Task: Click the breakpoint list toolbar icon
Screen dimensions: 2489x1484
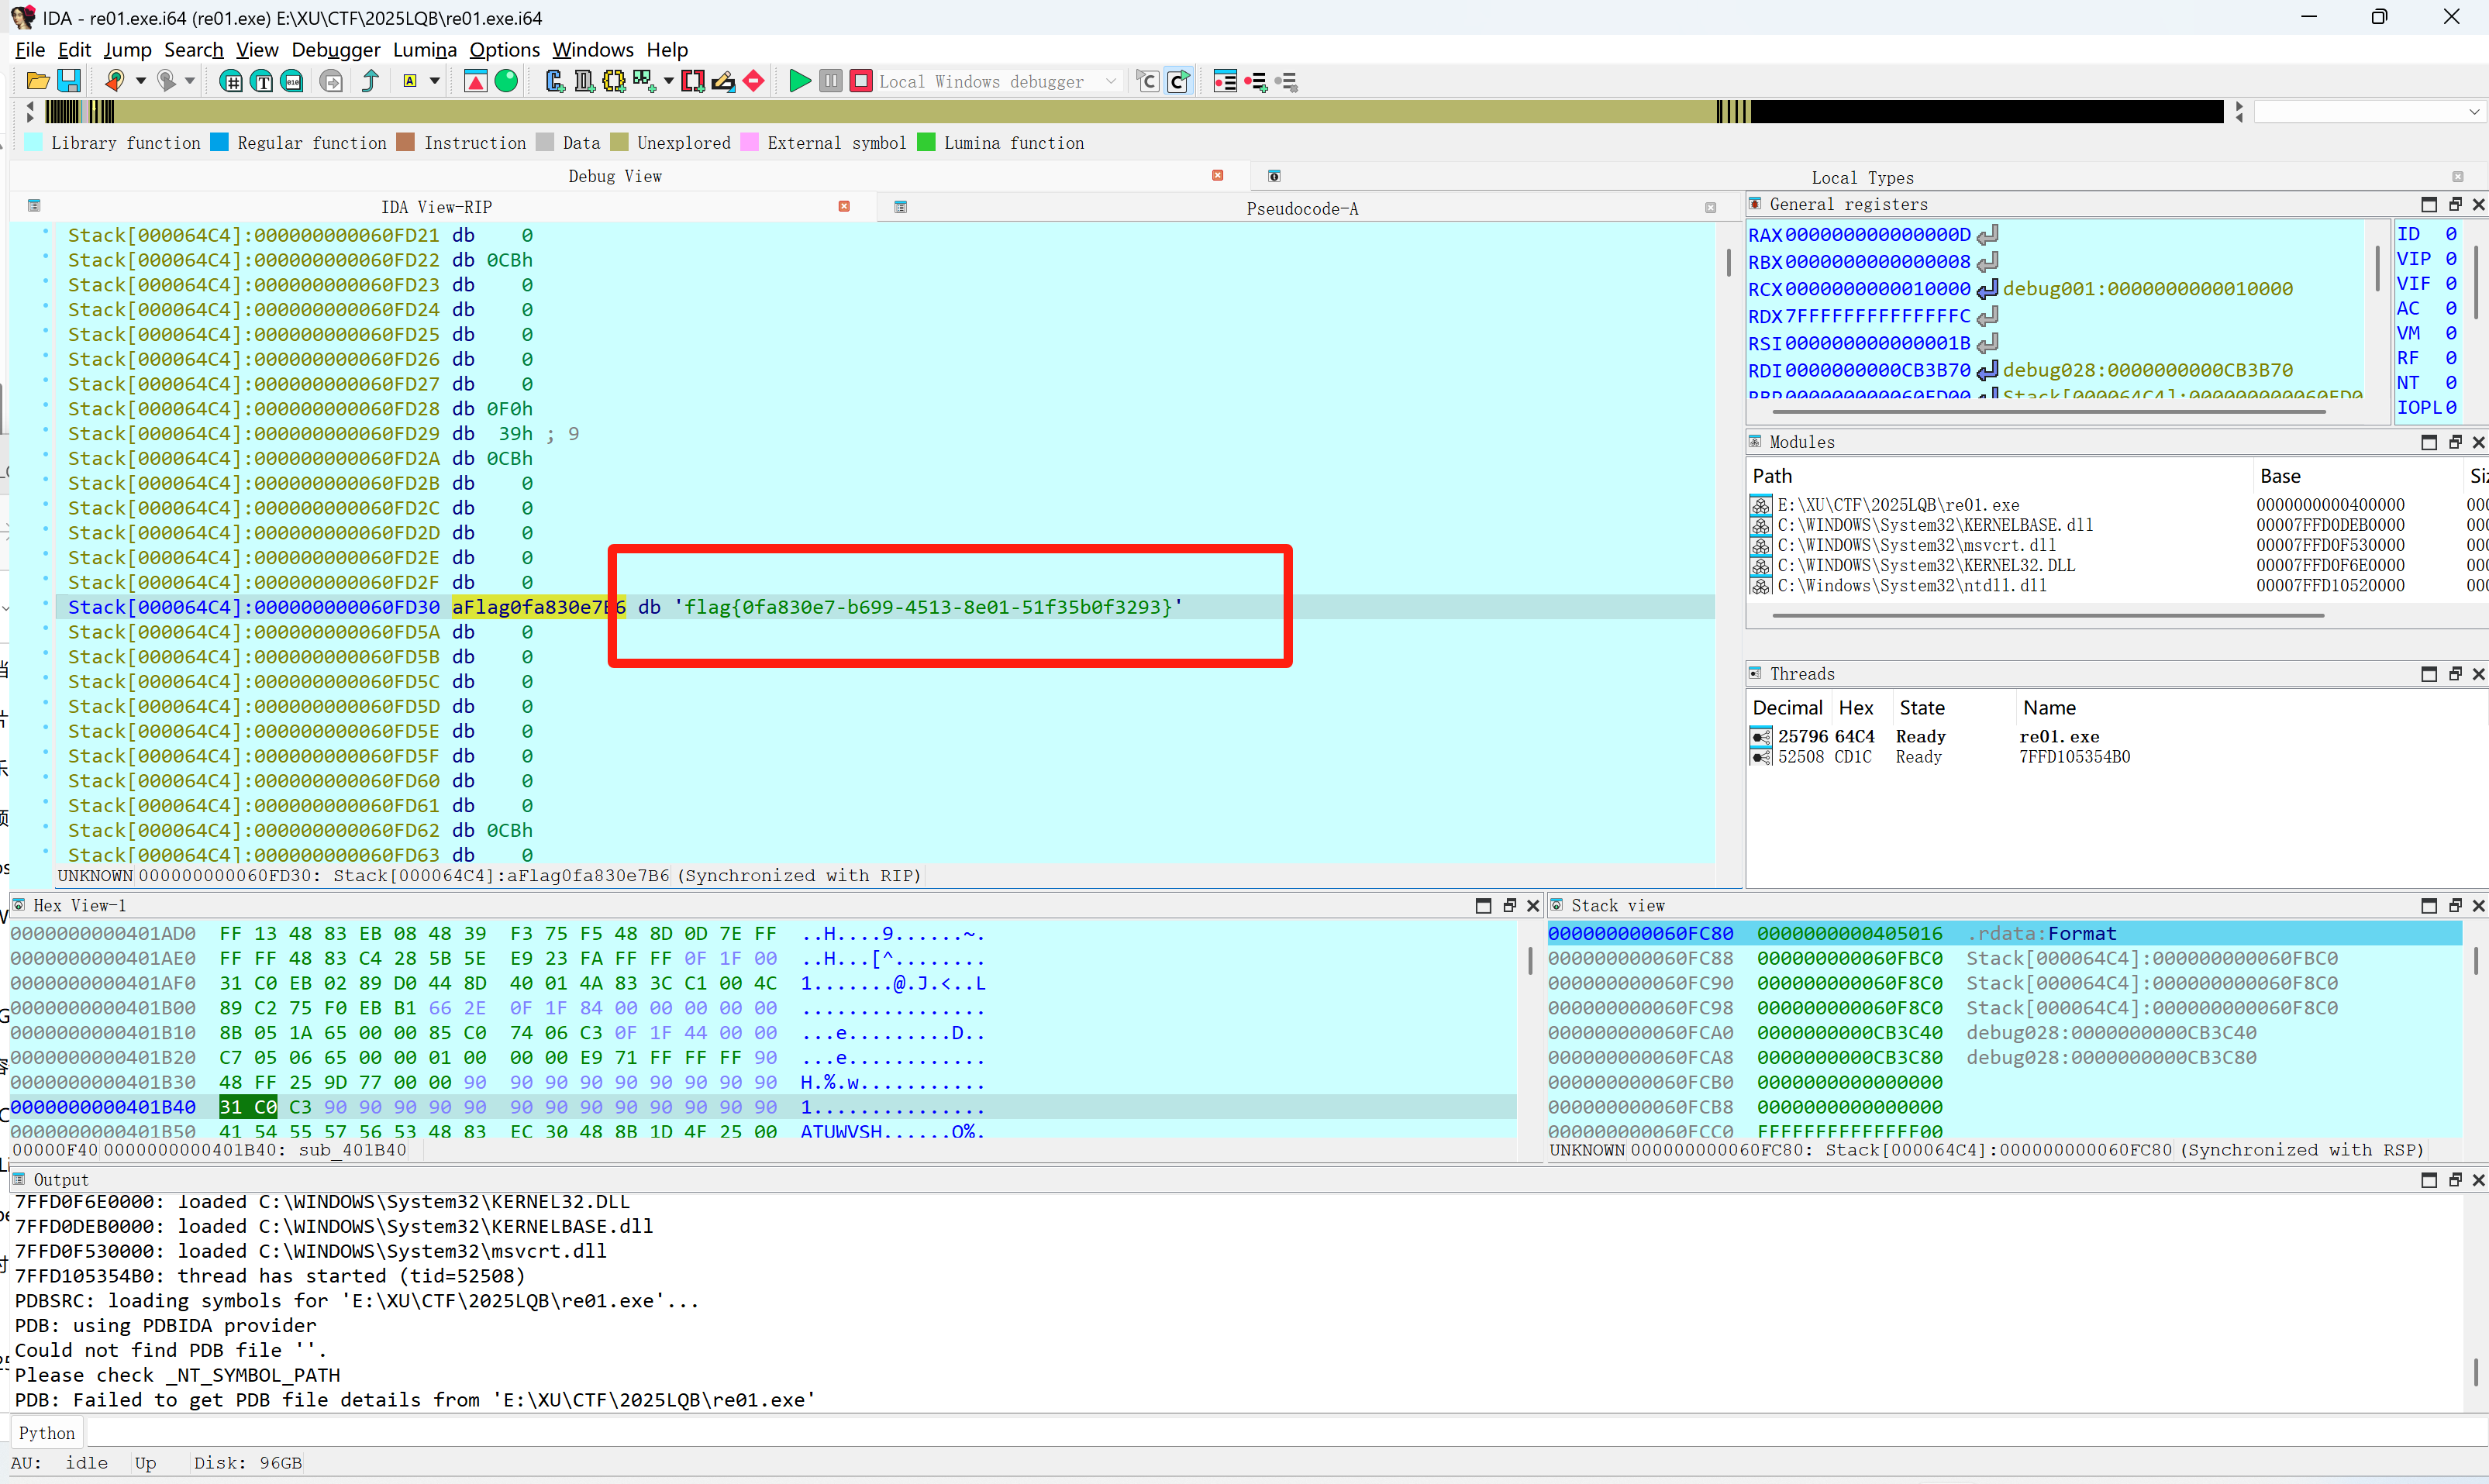Action: [1225, 81]
